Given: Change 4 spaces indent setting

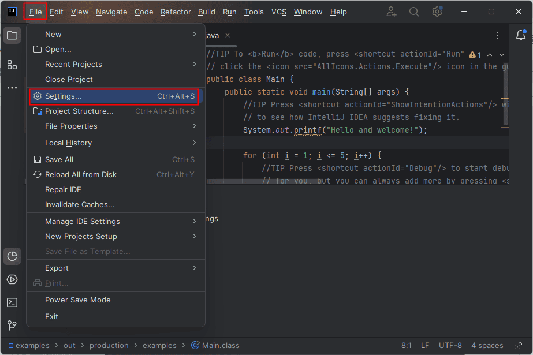Looking at the screenshot, I should [x=487, y=346].
